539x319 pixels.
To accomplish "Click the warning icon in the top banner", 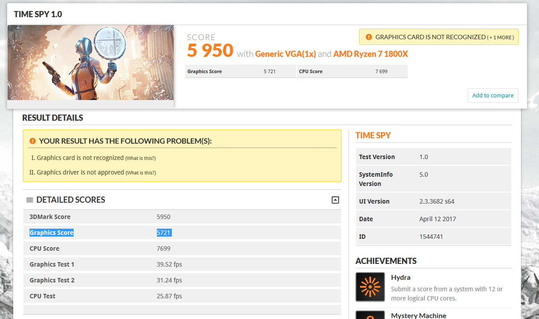I will coord(368,37).
